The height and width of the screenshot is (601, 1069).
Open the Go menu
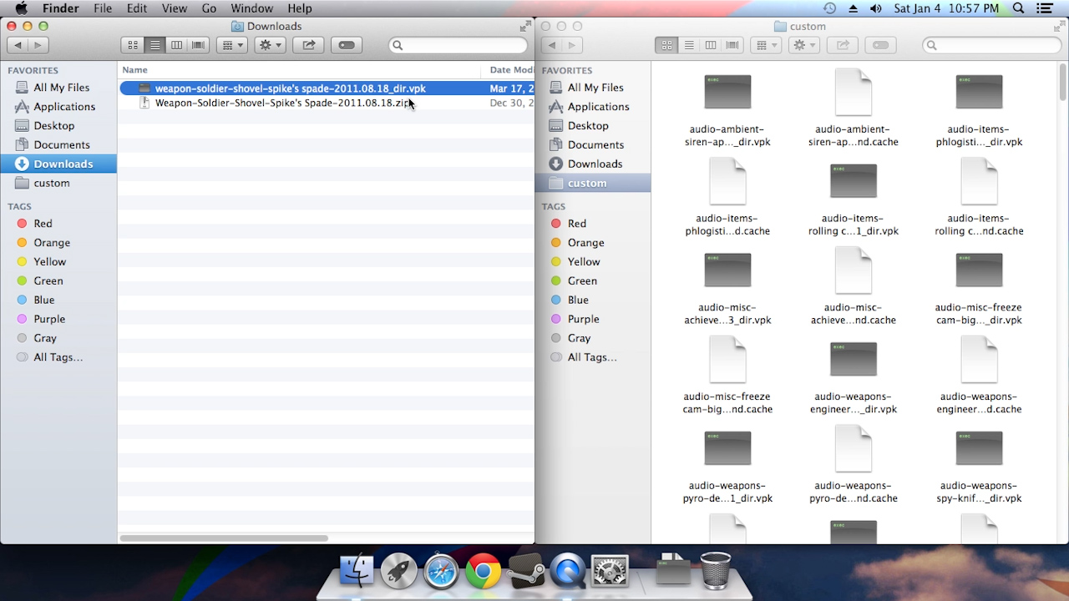pyautogui.click(x=209, y=8)
